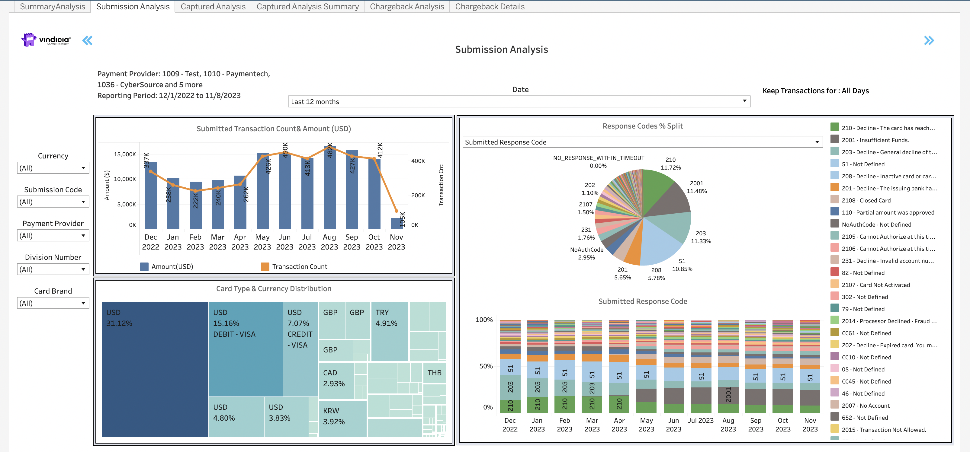Go to next page using right double-chevron

click(929, 40)
